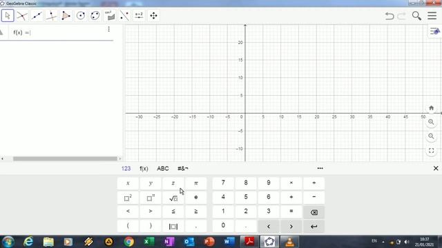Screen dimensions: 442x248
Task: Click the Windows Start button
Action: 8,242
